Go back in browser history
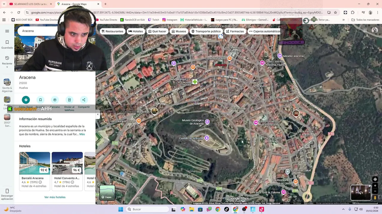 (x=4, y=12)
